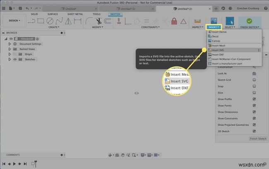Uncheck Show Dimensions
269x169 pixels.
click(254, 112)
